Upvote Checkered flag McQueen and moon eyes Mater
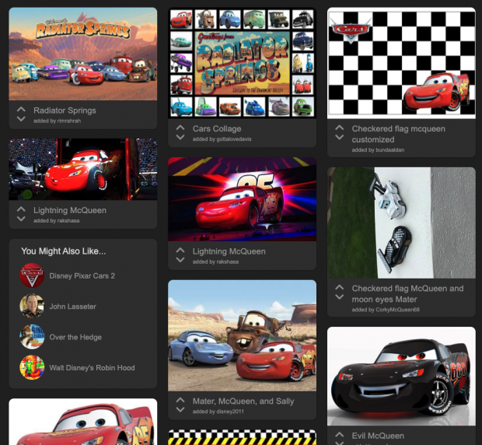The height and width of the screenshot is (445, 482). (x=340, y=287)
